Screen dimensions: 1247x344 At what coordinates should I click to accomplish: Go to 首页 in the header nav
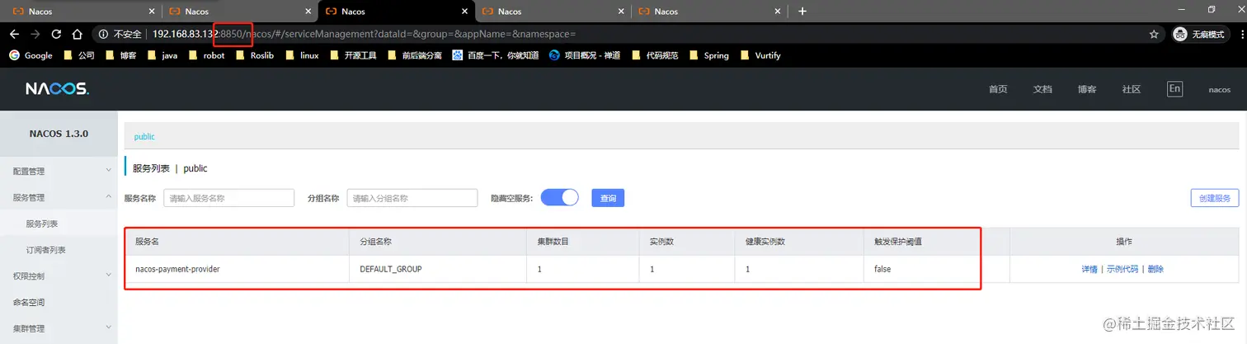(998, 89)
